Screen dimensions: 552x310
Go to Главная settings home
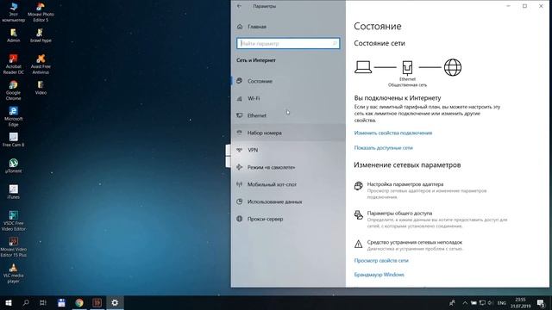coord(288,27)
